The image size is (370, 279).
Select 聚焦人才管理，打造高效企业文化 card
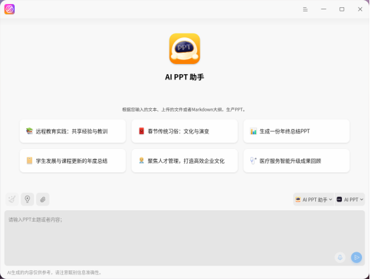click(x=184, y=161)
